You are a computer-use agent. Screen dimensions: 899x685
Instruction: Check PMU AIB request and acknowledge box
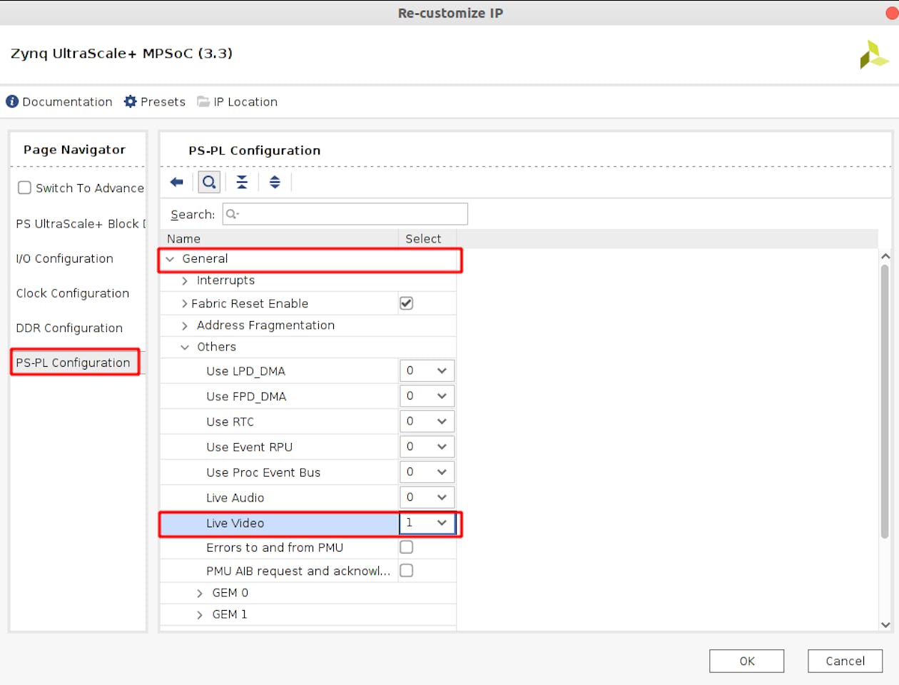coord(406,571)
